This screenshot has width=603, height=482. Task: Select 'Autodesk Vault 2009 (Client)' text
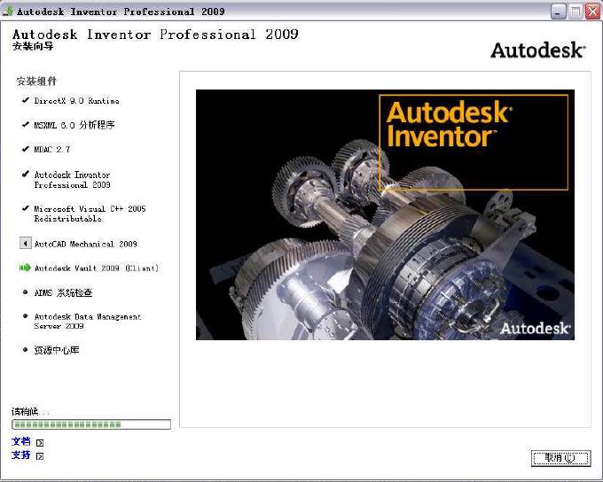(97, 268)
